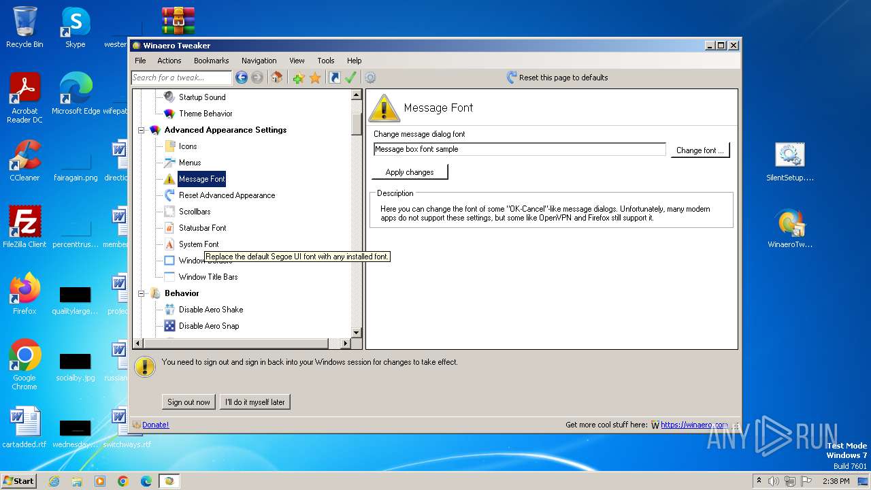Open the Icons appearance setting
Viewport: 871px width, 490px height.
click(188, 146)
